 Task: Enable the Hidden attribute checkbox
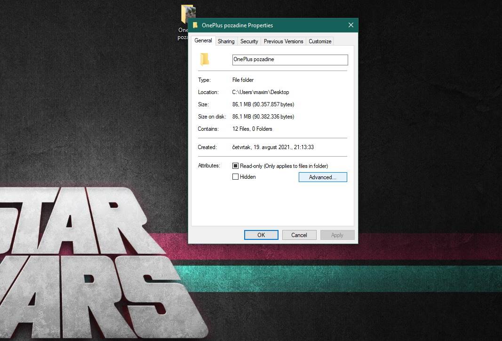click(236, 177)
